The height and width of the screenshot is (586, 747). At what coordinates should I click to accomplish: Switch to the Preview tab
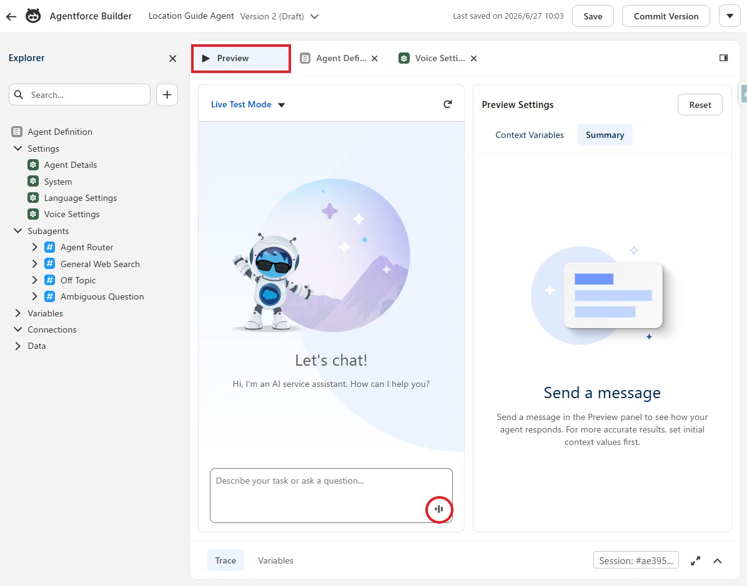(x=241, y=59)
